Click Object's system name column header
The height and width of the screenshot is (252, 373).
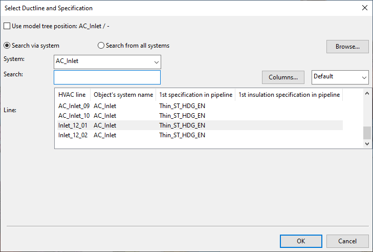[x=123, y=95]
